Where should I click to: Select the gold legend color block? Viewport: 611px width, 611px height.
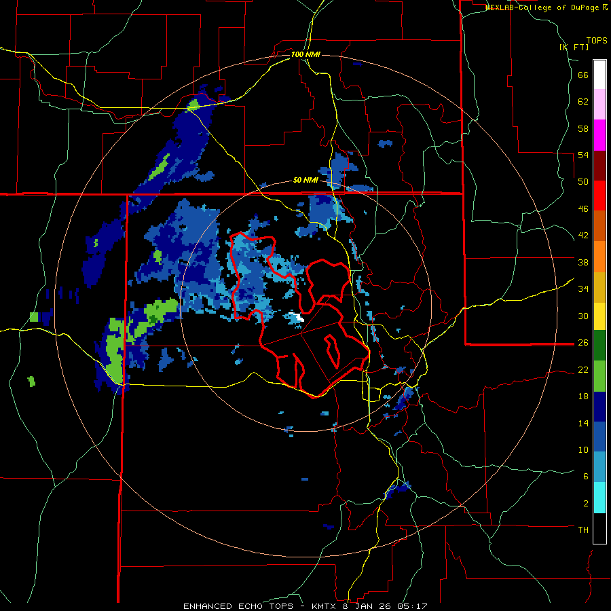(599, 287)
